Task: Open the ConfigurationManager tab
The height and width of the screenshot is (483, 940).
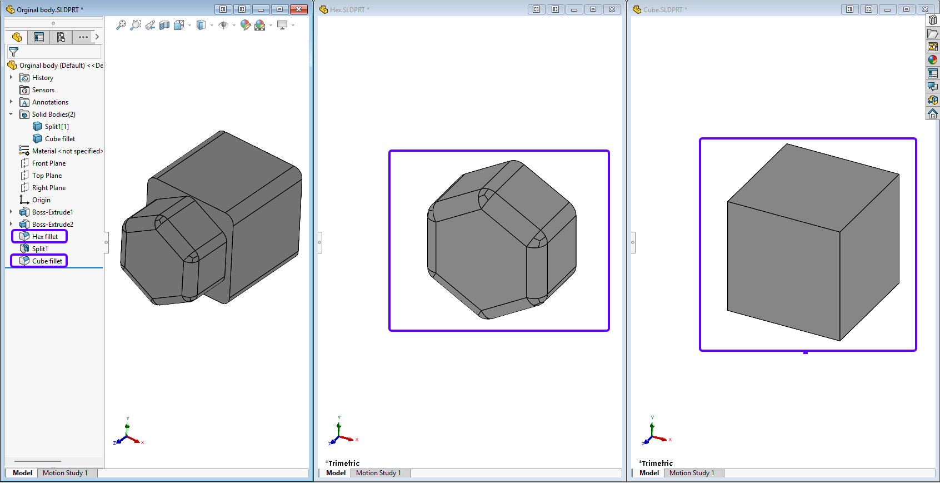Action: click(x=61, y=37)
